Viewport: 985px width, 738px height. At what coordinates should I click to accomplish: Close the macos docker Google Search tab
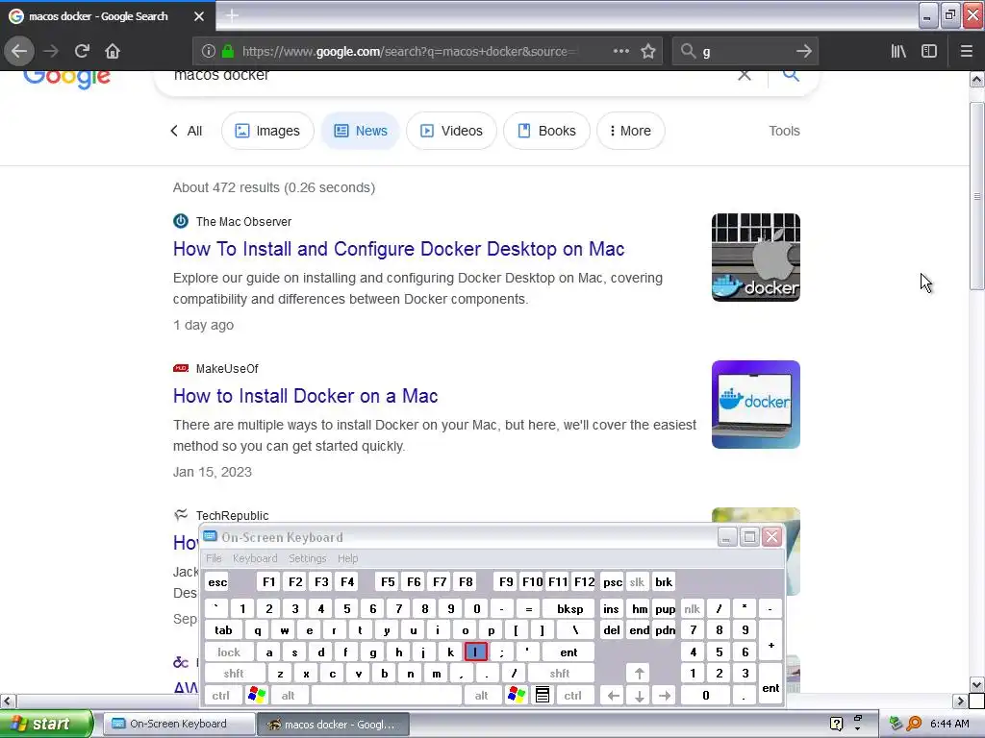click(198, 16)
